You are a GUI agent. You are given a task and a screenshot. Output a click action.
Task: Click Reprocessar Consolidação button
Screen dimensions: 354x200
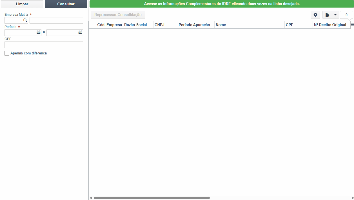coord(118,15)
